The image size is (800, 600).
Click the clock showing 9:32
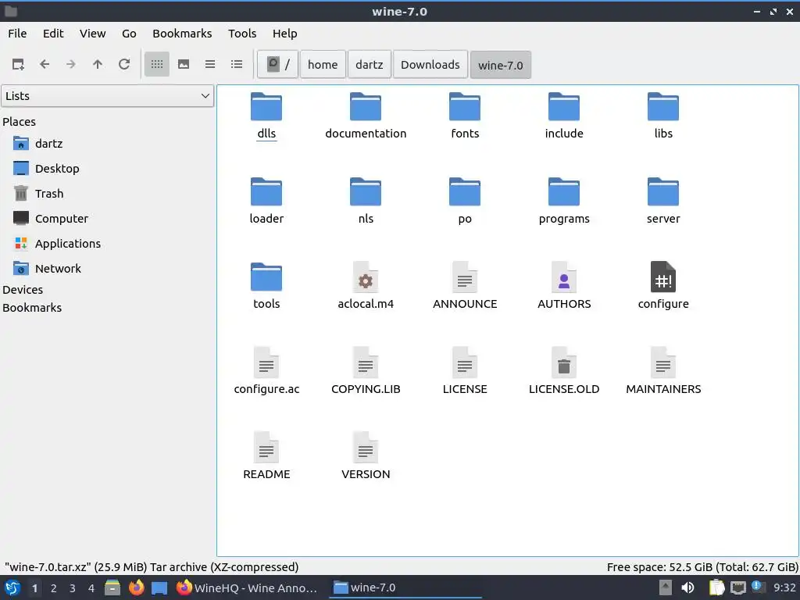[784, 587]
